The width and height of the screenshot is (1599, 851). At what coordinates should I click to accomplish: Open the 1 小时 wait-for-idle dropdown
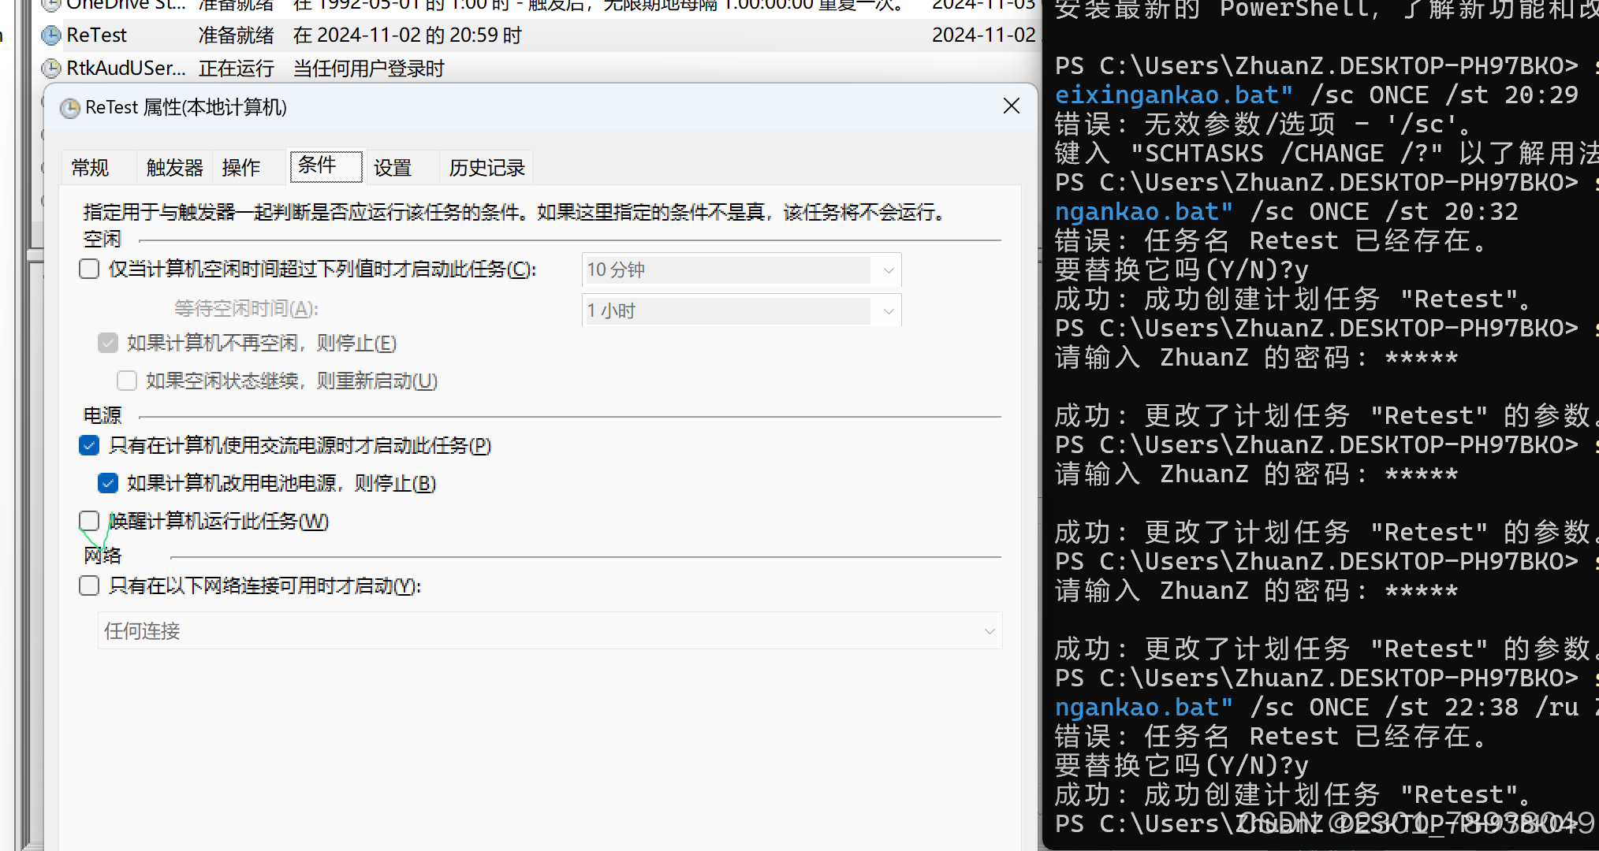point(889,311)
